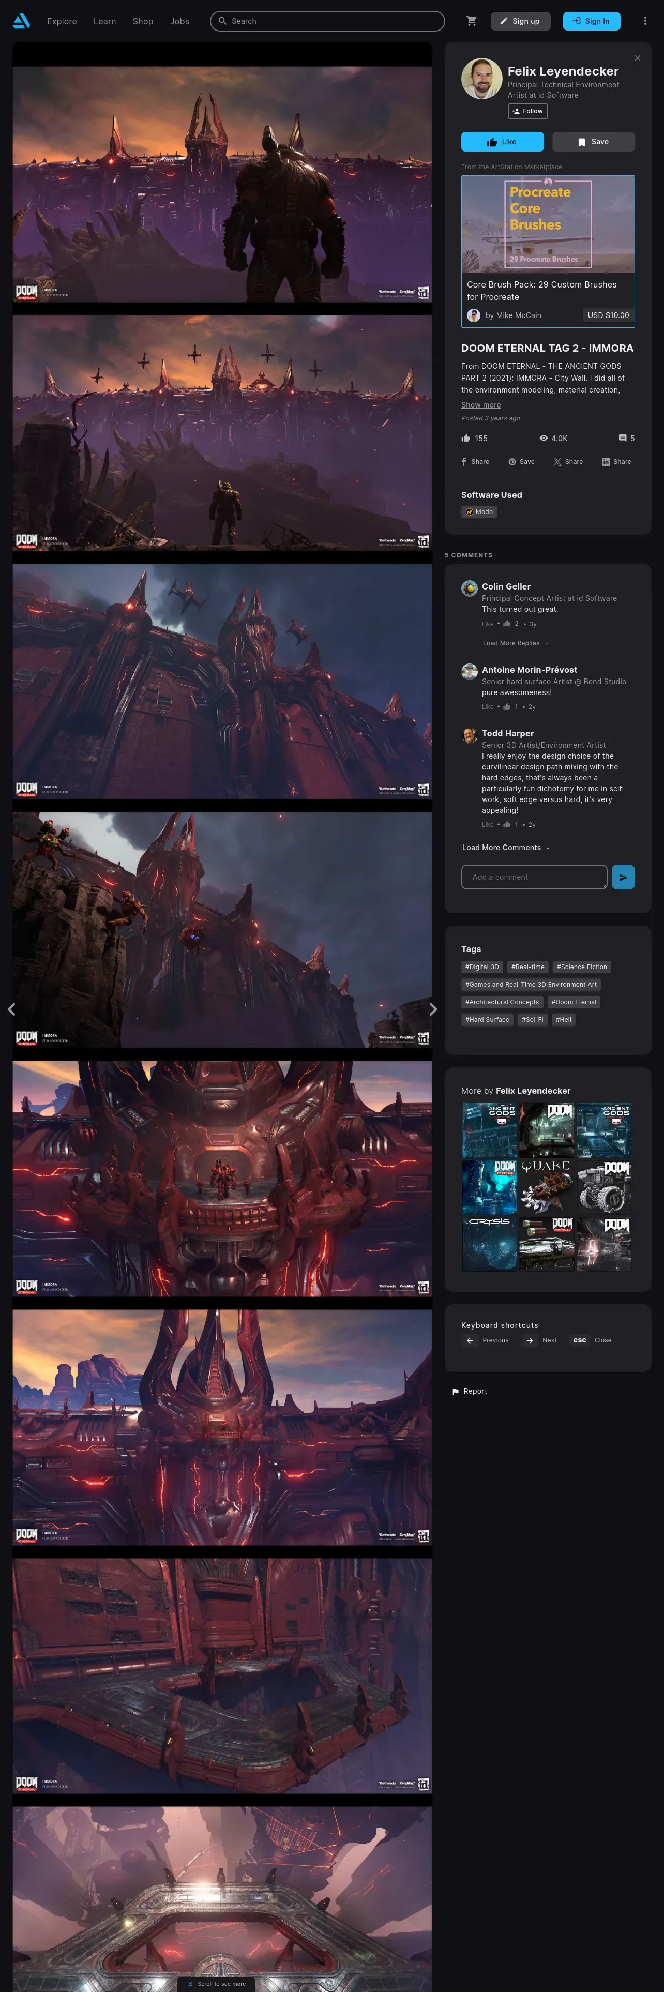
Task: Click Felix Leyendecker's profile avatar
Action: 481,78
